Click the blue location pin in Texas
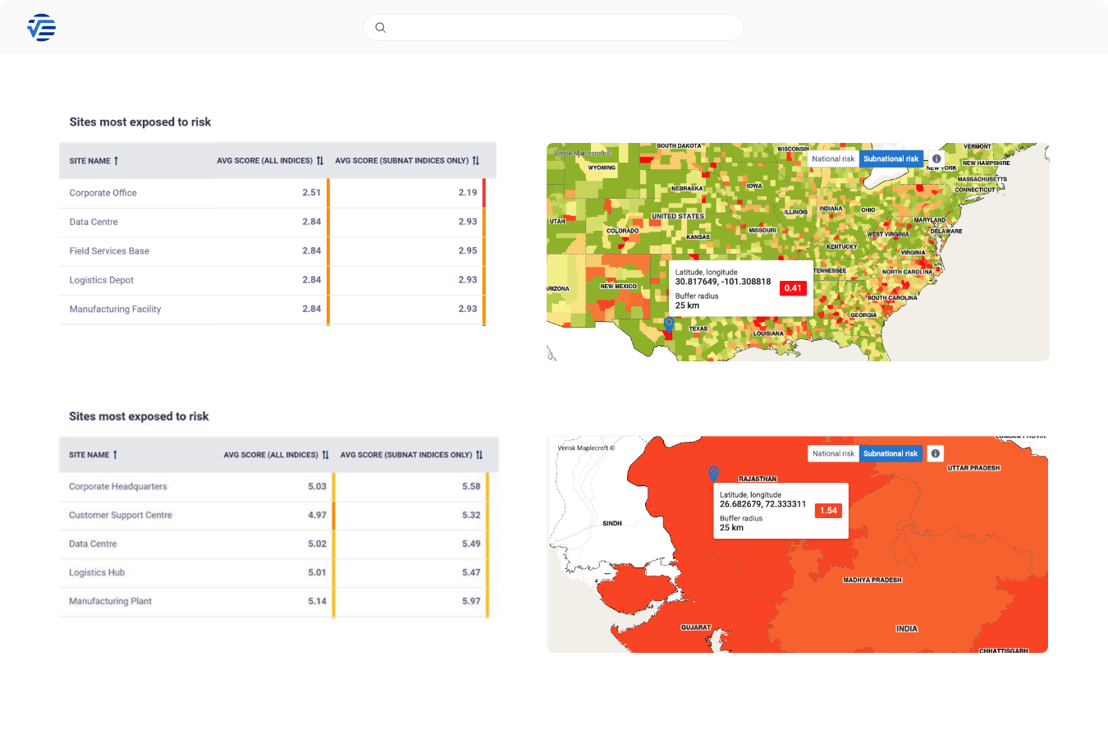 click(x=669, y=324)
